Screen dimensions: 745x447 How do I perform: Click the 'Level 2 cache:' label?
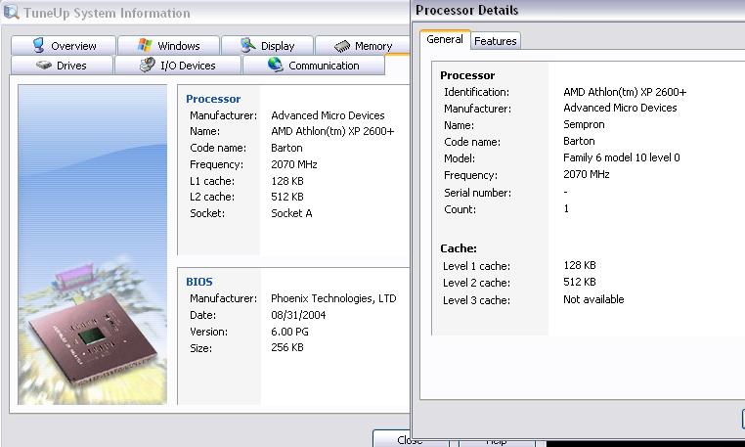[x=476, y=283]
